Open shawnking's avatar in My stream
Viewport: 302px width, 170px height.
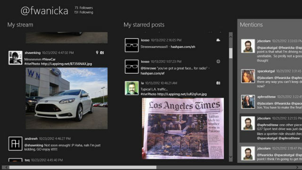point(16,58)
